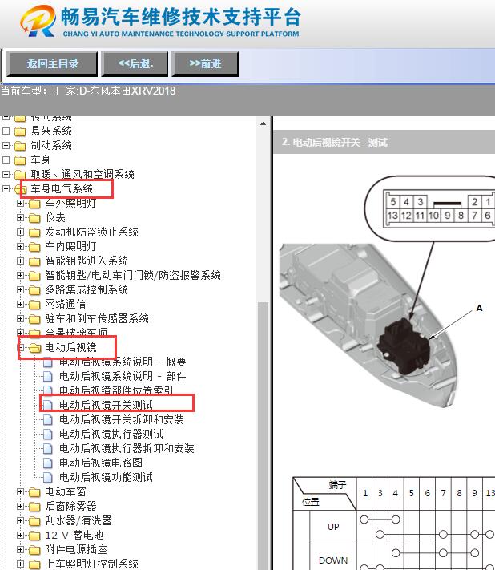Click the DOWN row in terminal table
495x570 pixels.
tap(333, 560)
